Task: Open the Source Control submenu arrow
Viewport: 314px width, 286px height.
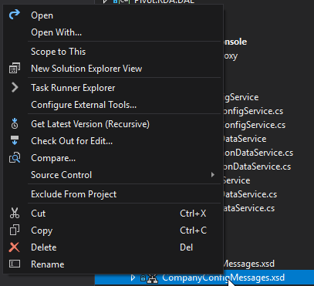Action: click(213, 175)
